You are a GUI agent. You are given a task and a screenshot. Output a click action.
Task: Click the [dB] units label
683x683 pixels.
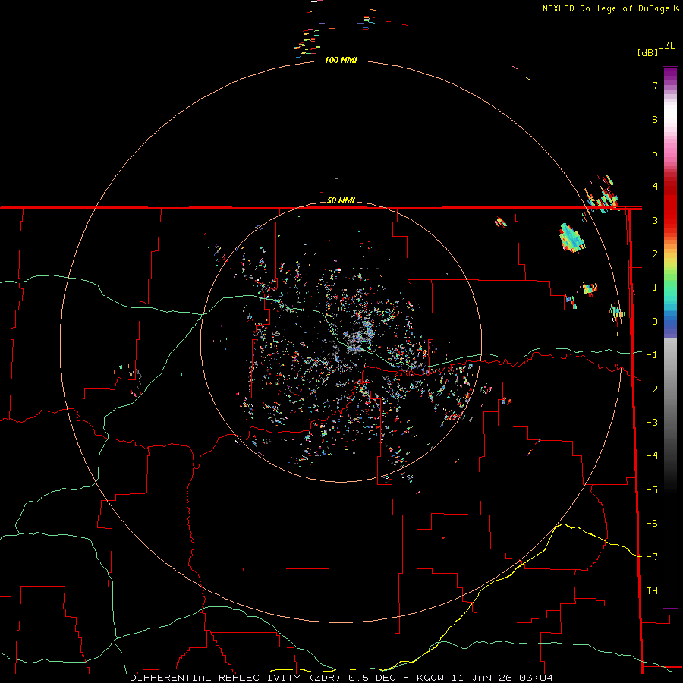(x=647, y=52)
